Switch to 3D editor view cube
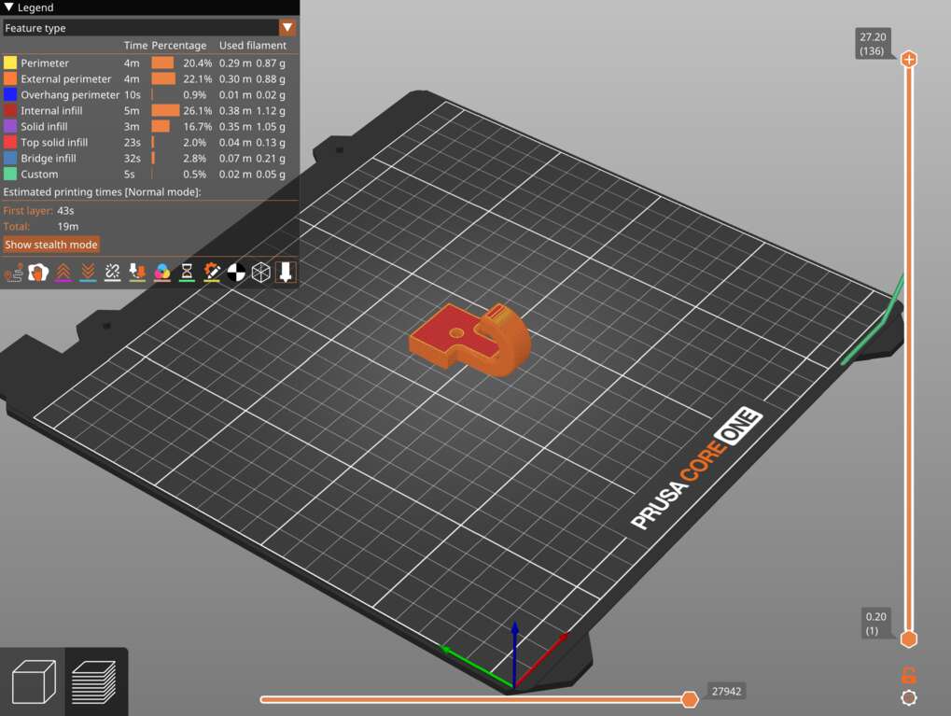Viewport: 951px width, 716px height. click(34, 682)
